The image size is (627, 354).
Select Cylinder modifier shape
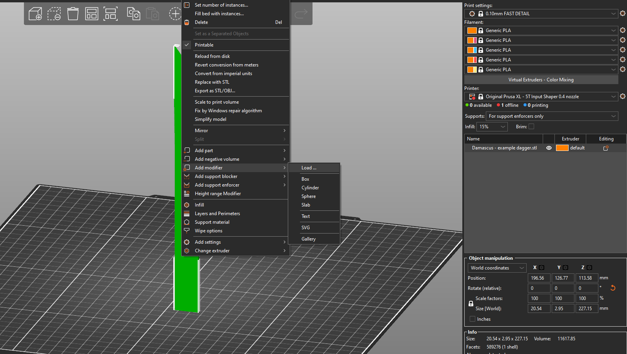314,188
